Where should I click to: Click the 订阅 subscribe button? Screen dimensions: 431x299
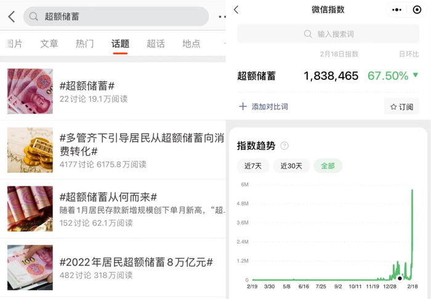click(401, 106)
